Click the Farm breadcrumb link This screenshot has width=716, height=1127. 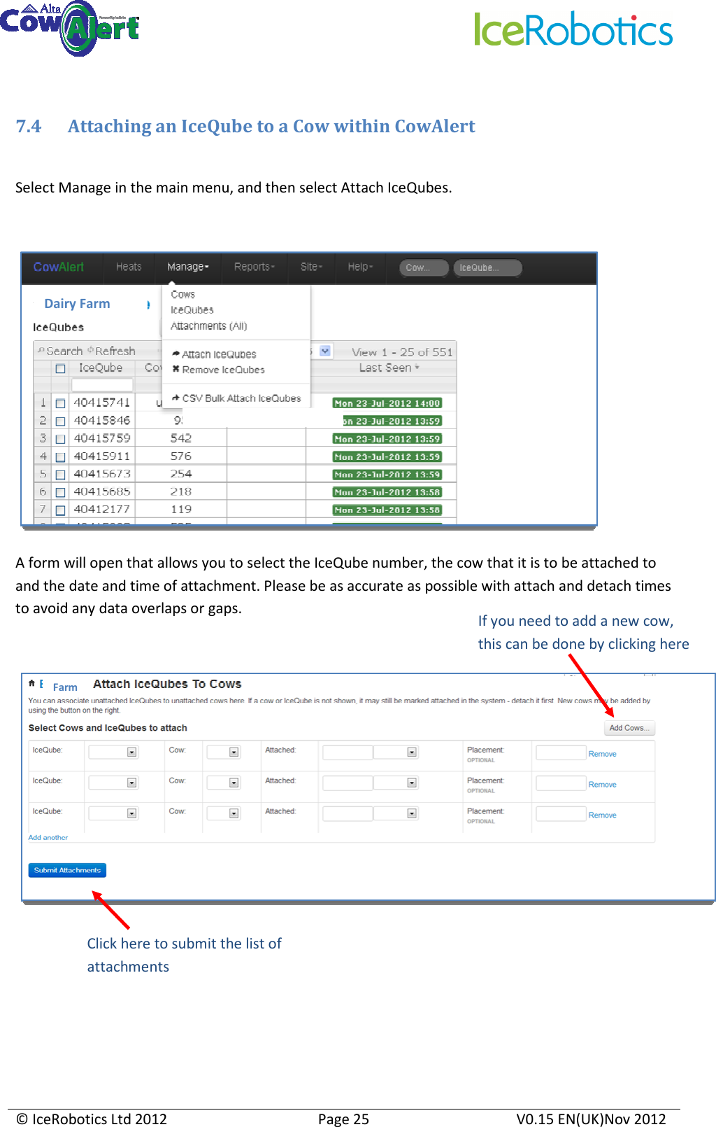click(x=65, y=687)
